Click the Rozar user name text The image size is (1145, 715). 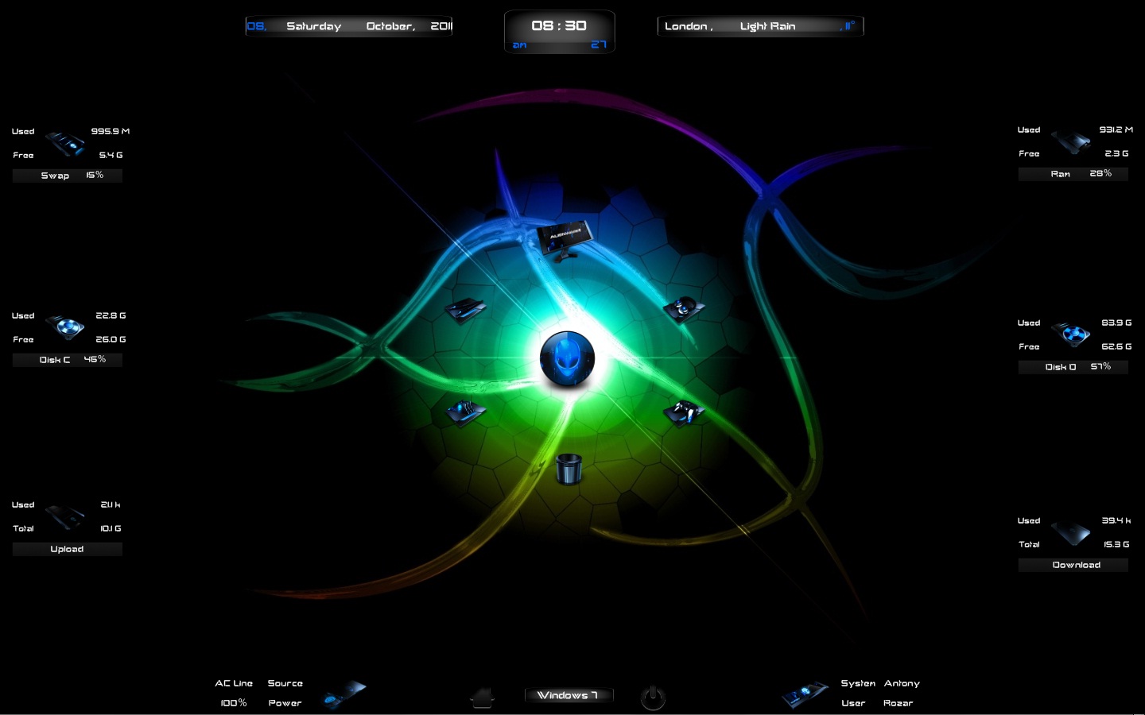(x=899, y=703)
